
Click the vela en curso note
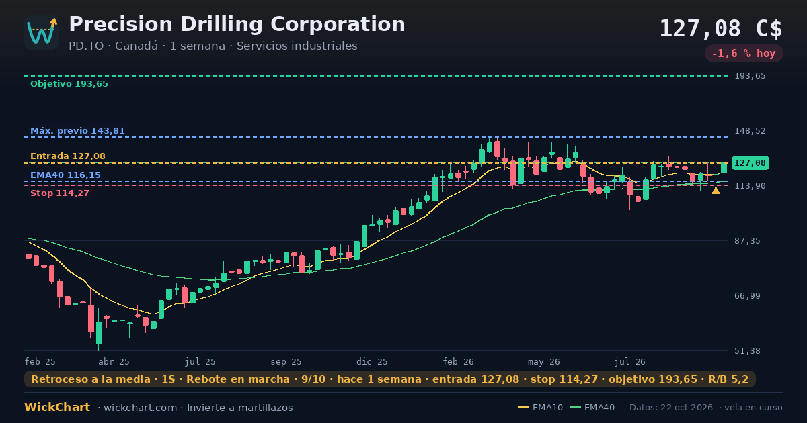coord(754,408)
